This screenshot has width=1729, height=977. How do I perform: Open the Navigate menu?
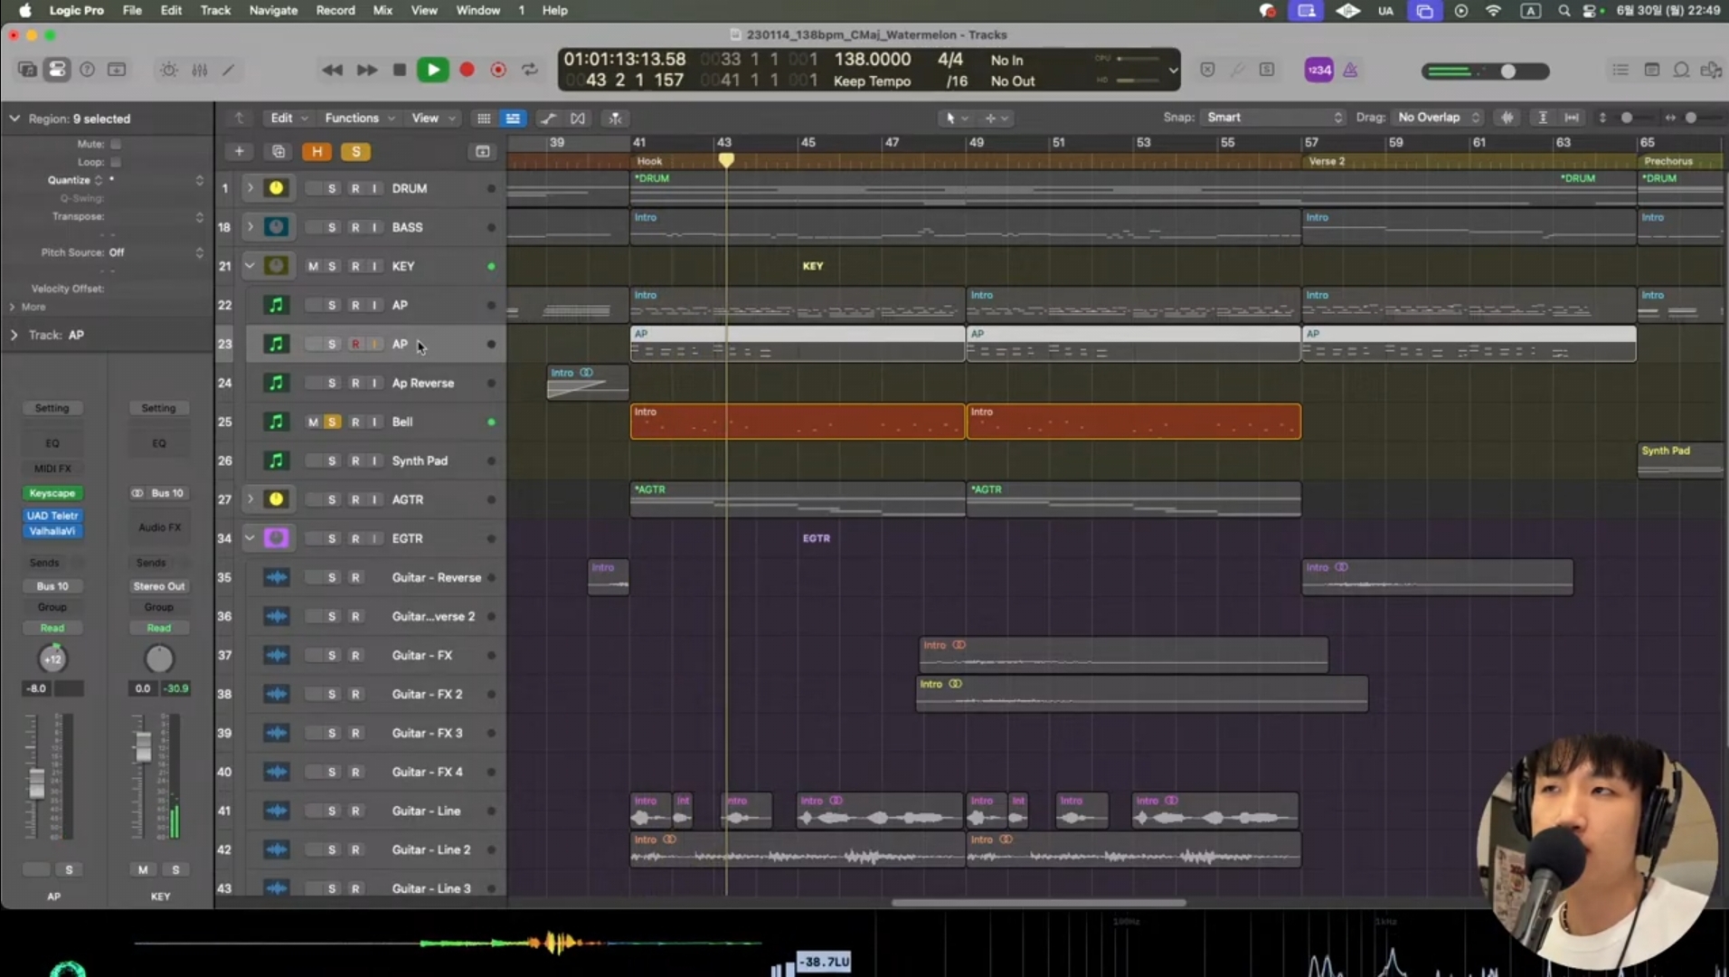tap(273, 10)
